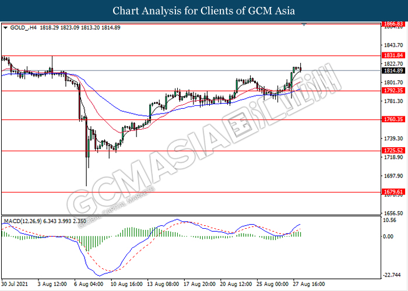
Task: Click the Chart Analysis for Clients title
Action: click(204, 11)
